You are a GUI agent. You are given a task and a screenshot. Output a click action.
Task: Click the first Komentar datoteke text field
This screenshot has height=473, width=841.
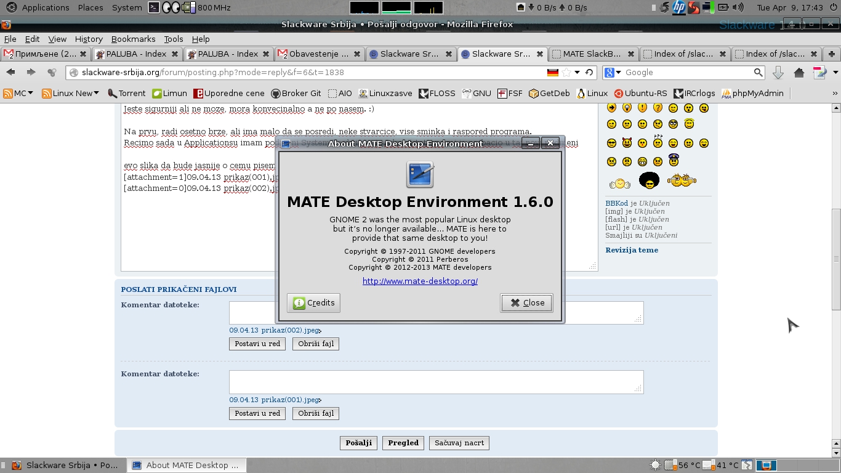436,312
